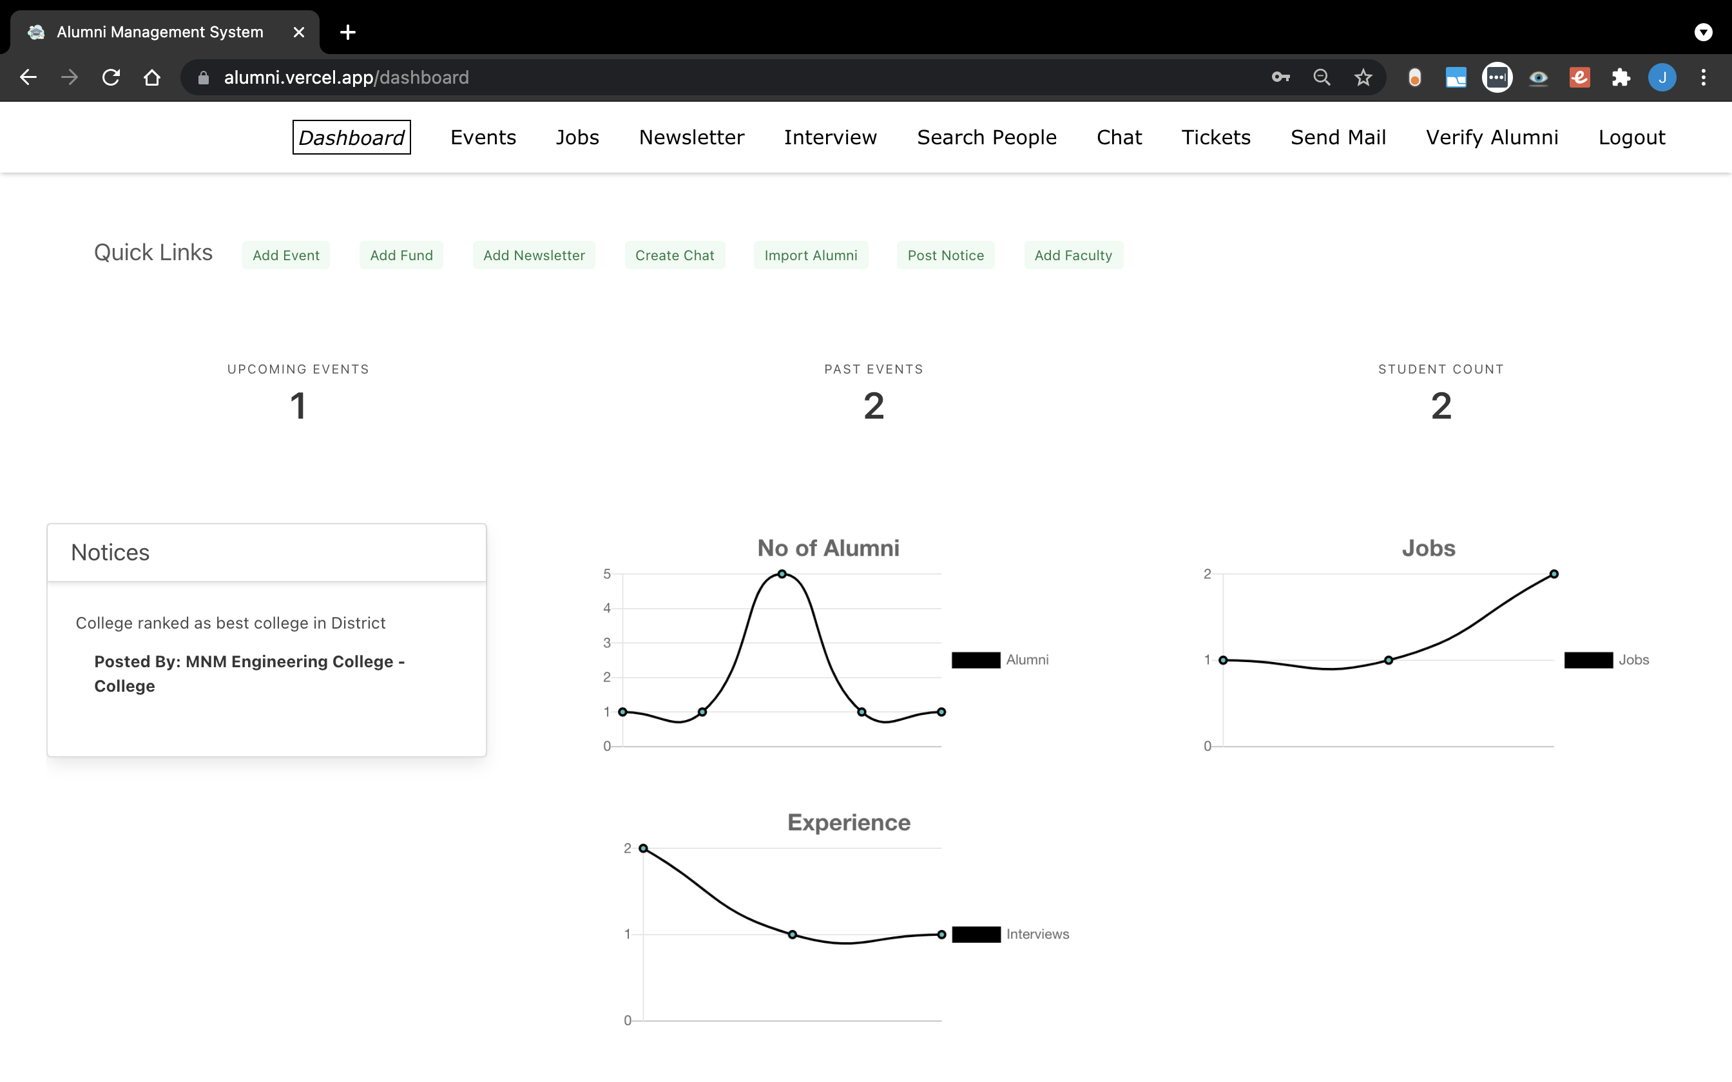This screenshot has height=1082, width=1732.
Task: Open the Chrome three-dot menu
Action: [x=1702, y=77]
